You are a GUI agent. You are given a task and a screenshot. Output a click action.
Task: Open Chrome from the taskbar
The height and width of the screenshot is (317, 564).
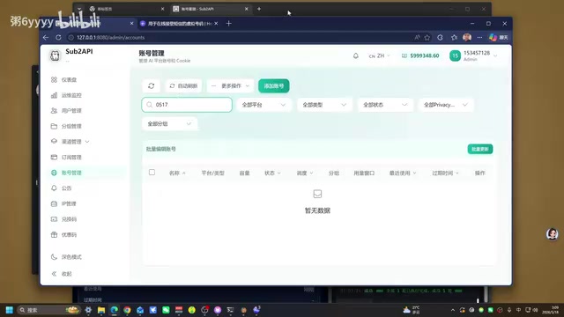coord(127,310)
